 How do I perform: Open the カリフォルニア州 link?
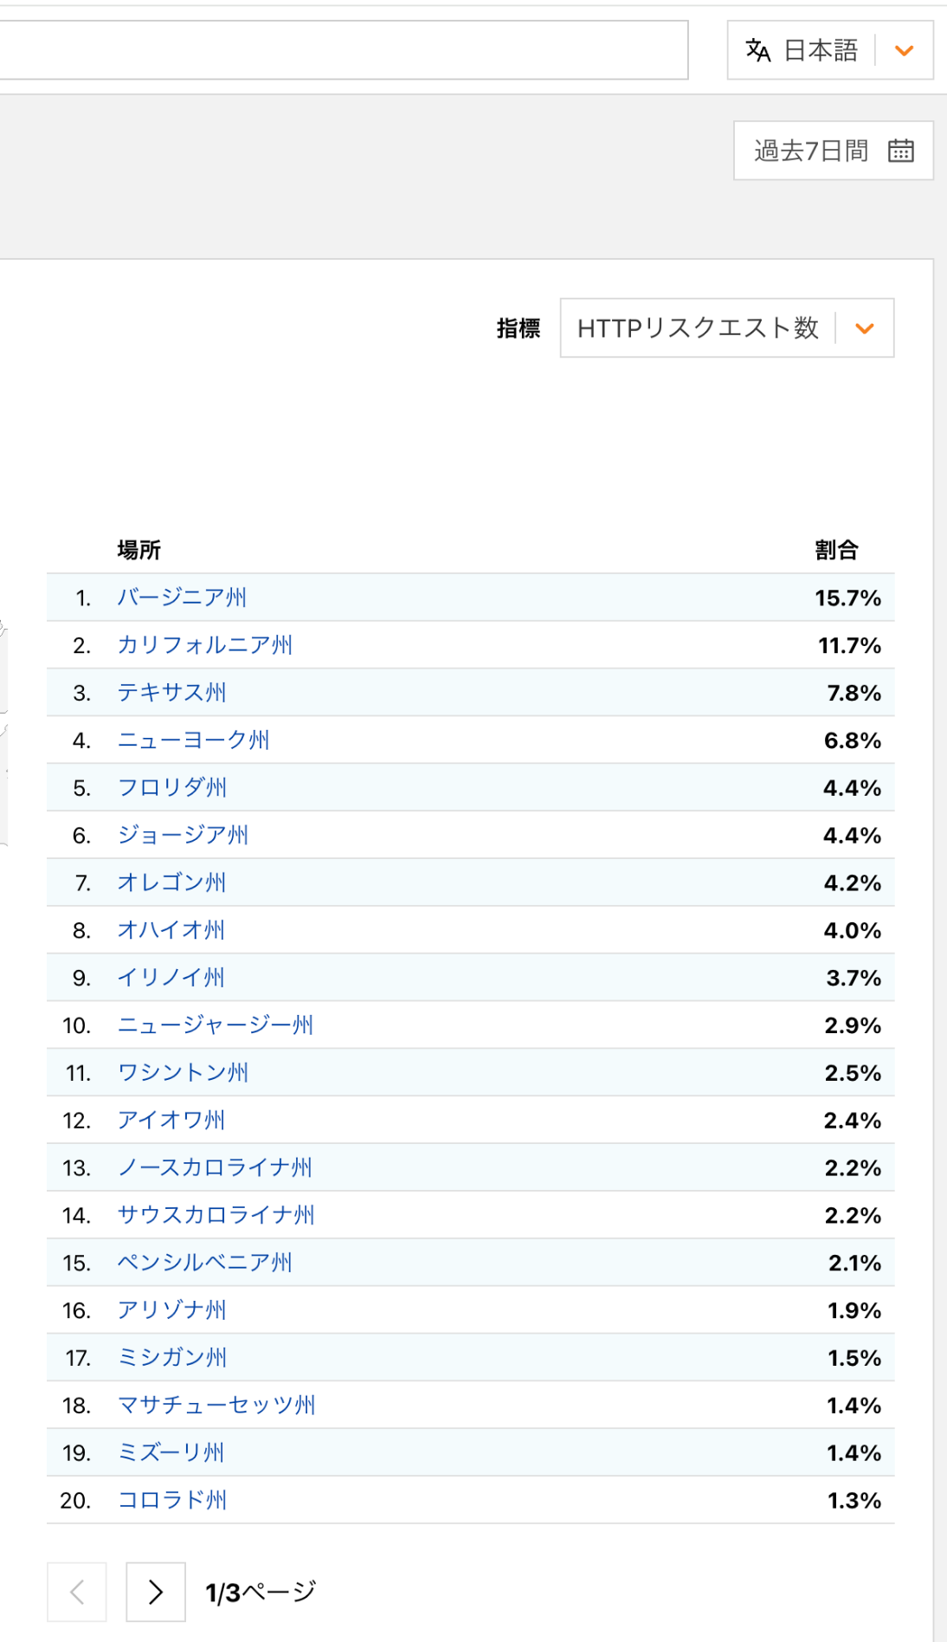point(205,645)
